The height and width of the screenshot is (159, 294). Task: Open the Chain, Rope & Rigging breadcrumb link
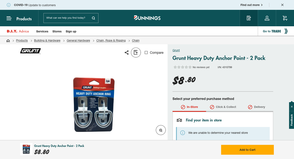click(111, 40)
